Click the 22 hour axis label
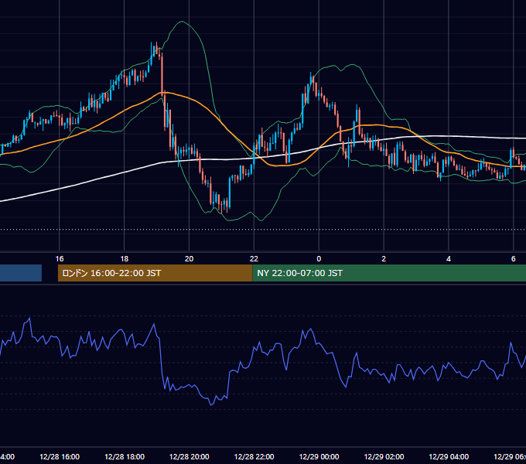 [254, 258]
